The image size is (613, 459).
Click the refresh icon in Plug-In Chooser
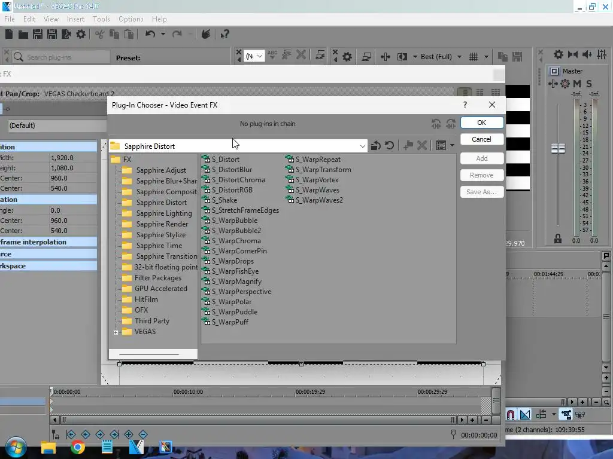[389, 146]
